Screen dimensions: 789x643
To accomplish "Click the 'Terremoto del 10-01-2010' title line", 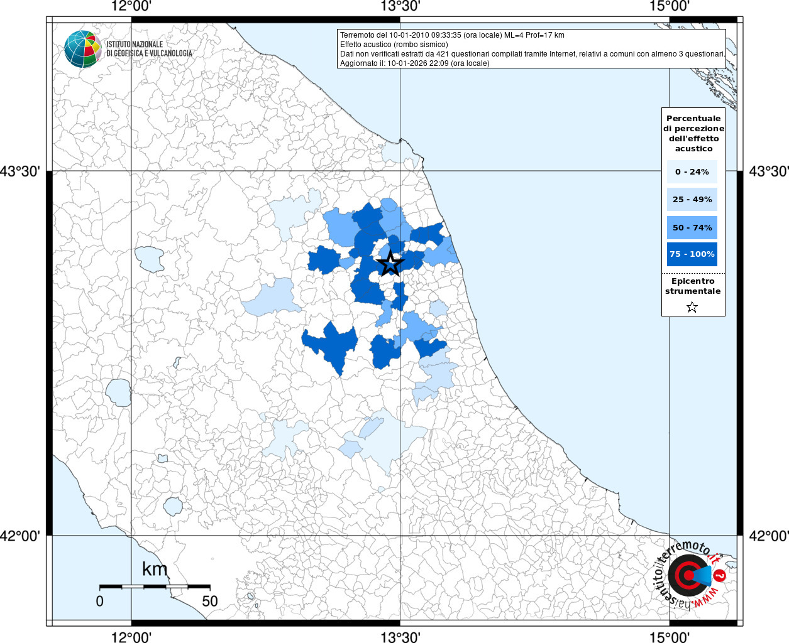I will [452, 35].
